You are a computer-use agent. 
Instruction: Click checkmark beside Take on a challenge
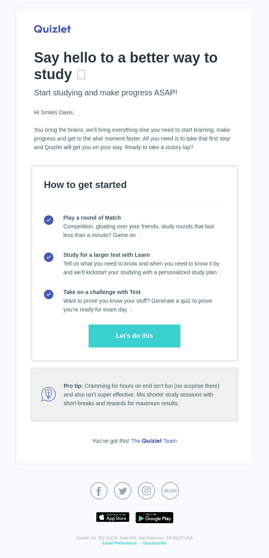coord(49,294)
